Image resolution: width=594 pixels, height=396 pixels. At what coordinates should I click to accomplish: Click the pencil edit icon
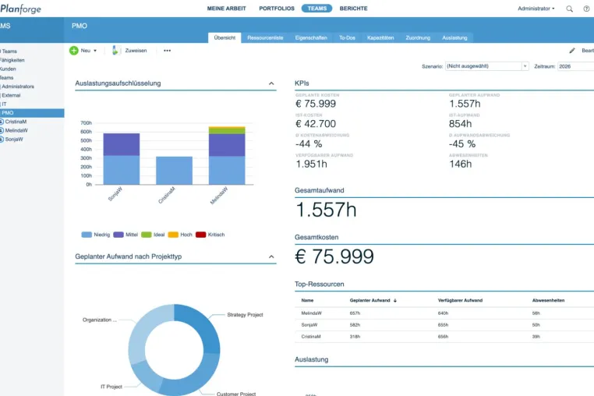pyautogui.click(x=572, y=51)
